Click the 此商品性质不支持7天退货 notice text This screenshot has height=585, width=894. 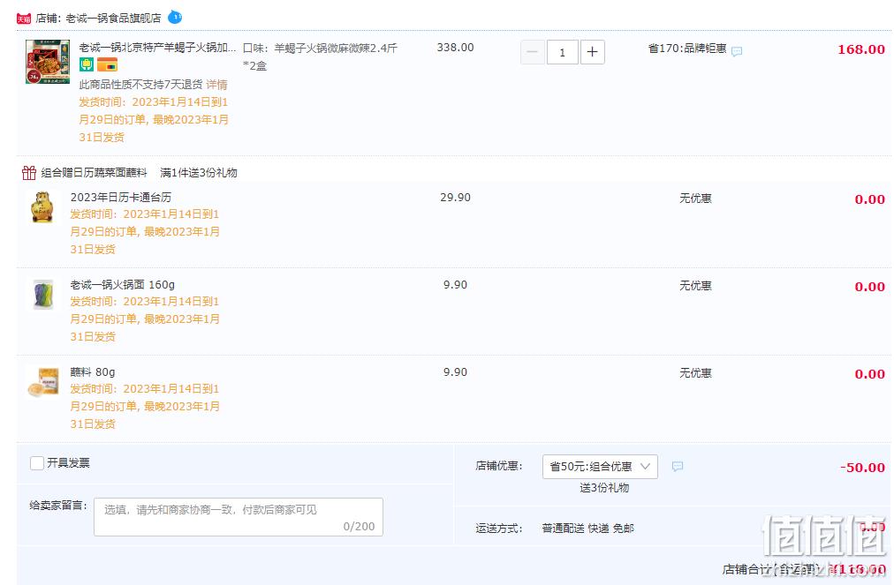(x=140, y=85)
